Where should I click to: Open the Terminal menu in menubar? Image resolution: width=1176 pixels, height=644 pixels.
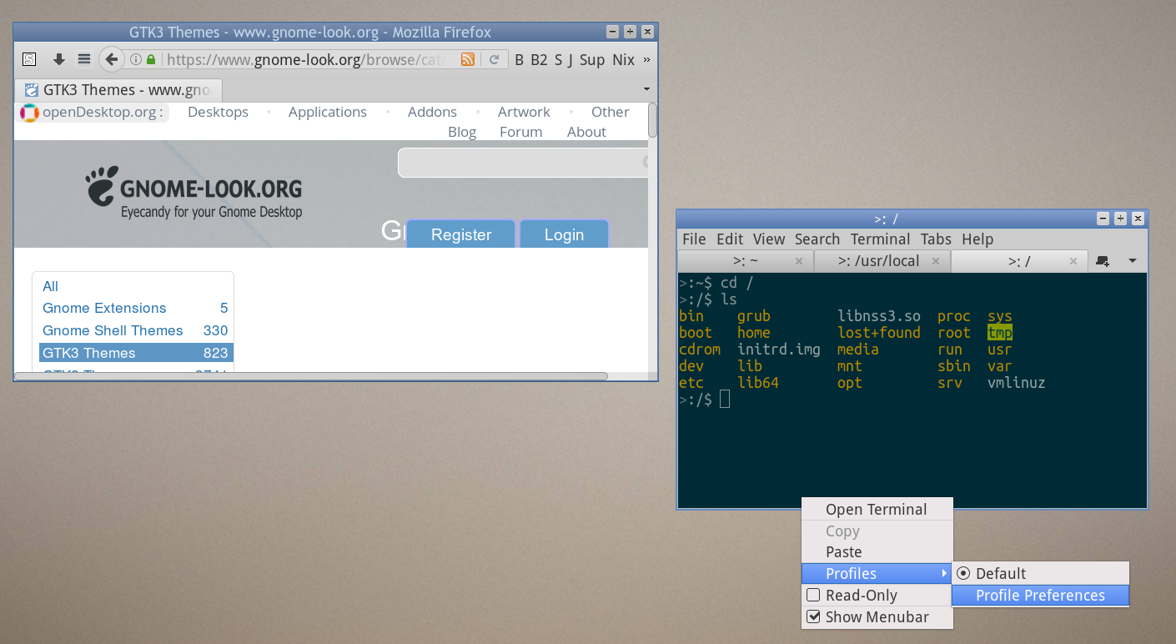pyautogui.click(x=880, y=239)
